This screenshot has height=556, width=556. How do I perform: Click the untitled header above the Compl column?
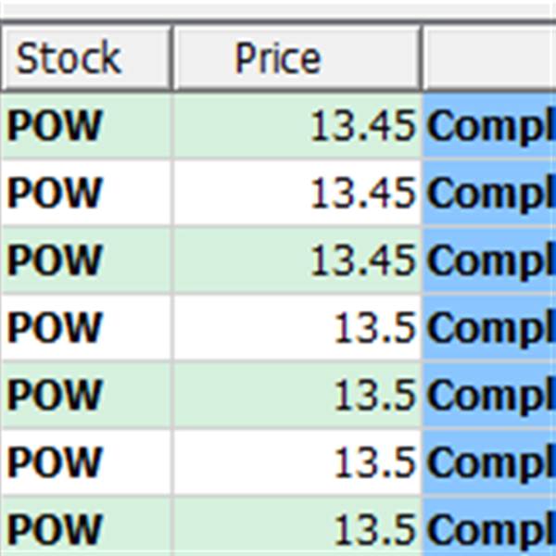click(x=489, y=57)
